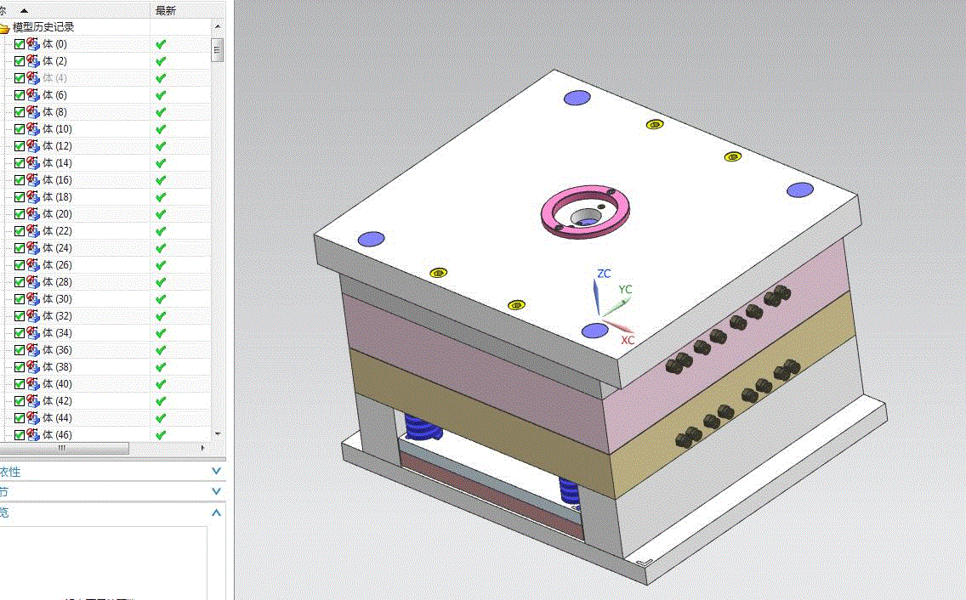Uncheck the checkbox beside 体 (28)
This screenshot has width=966, height=600.
[x=19, y=282]
